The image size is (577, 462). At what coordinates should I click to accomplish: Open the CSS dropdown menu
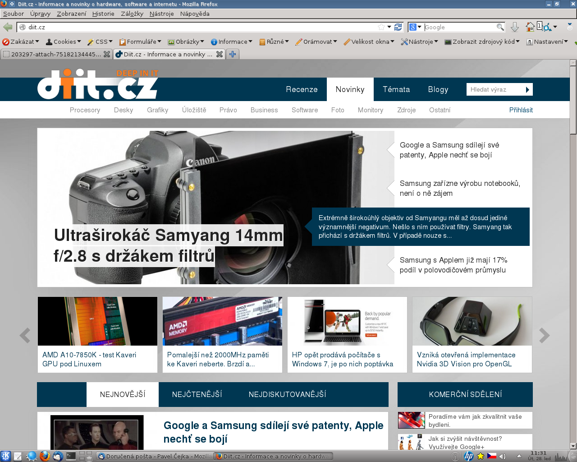pyautogui.click(x=100, y=42)
